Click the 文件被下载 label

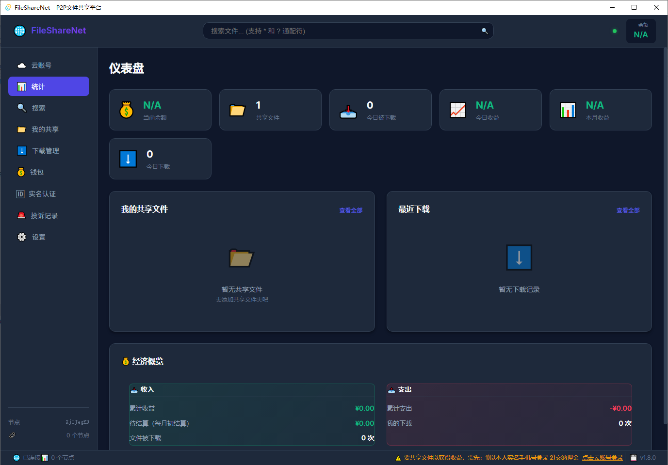coord(145,438)
